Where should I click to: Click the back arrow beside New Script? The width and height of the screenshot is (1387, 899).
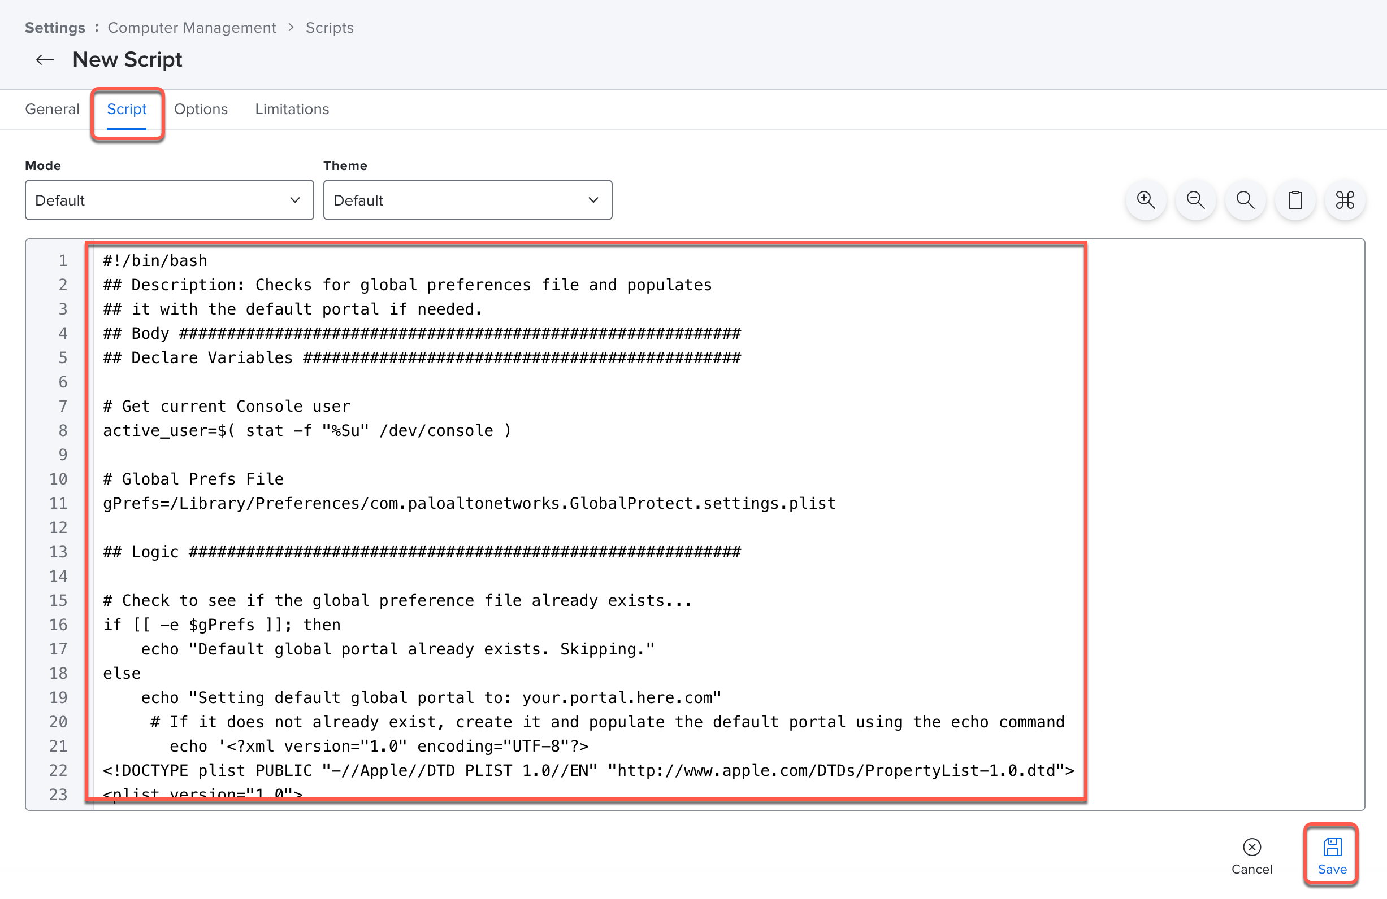click(x=45, y=60)
